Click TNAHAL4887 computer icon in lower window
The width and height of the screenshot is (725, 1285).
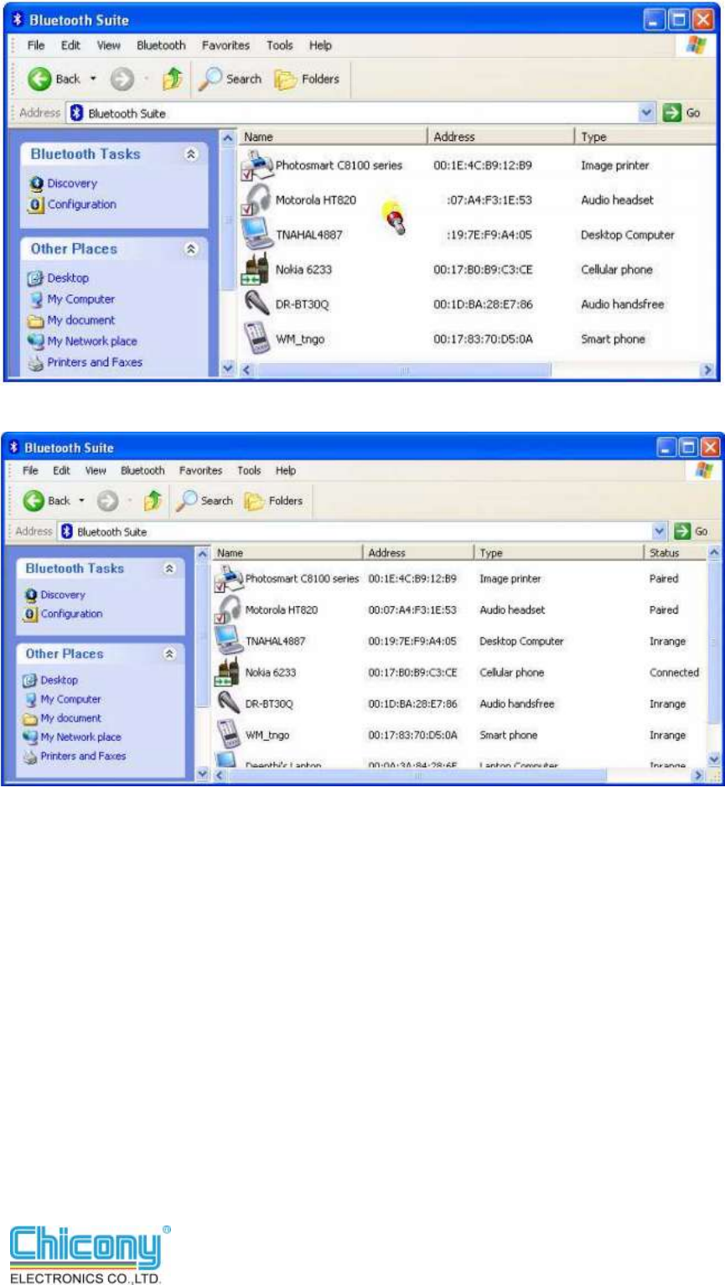click(229, 641)
